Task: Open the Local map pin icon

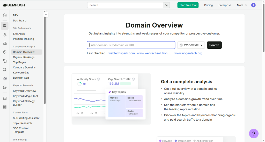Action: [x=5, y=52]
